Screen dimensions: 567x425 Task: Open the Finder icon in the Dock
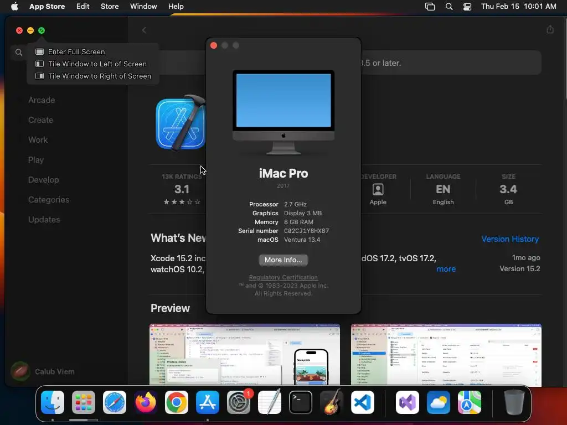pyautogui.click(x=53, y=402)
